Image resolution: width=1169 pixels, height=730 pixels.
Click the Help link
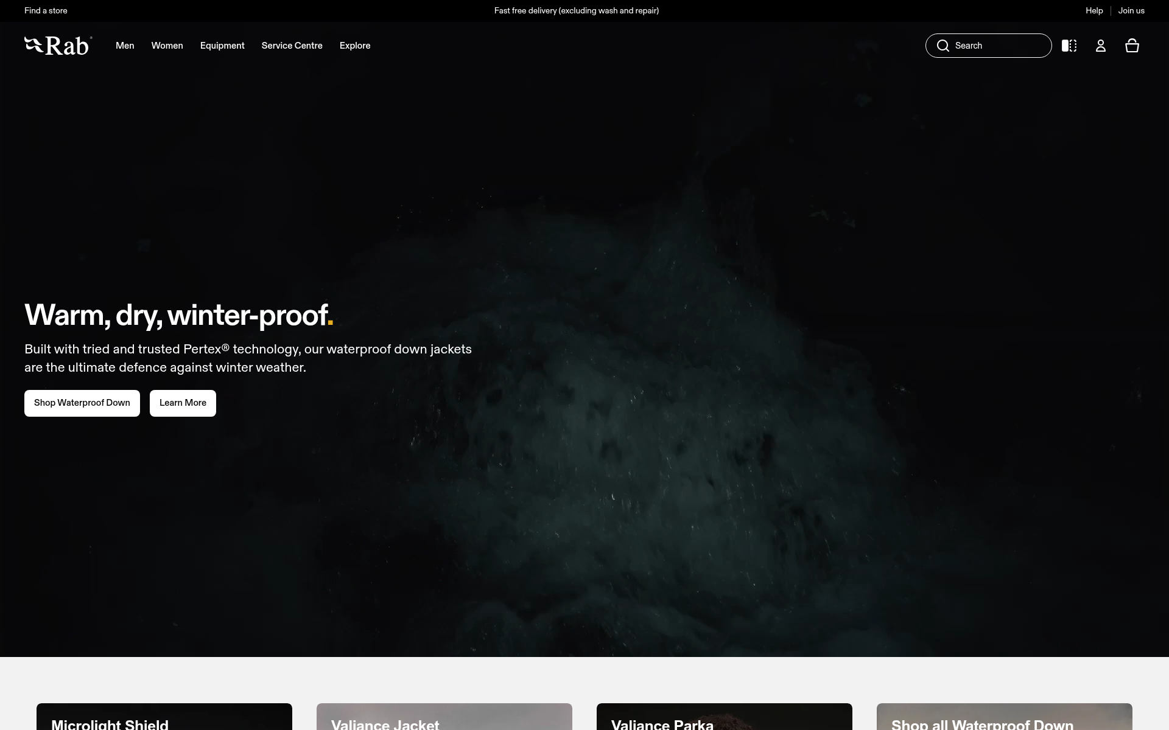[1094, 11]
